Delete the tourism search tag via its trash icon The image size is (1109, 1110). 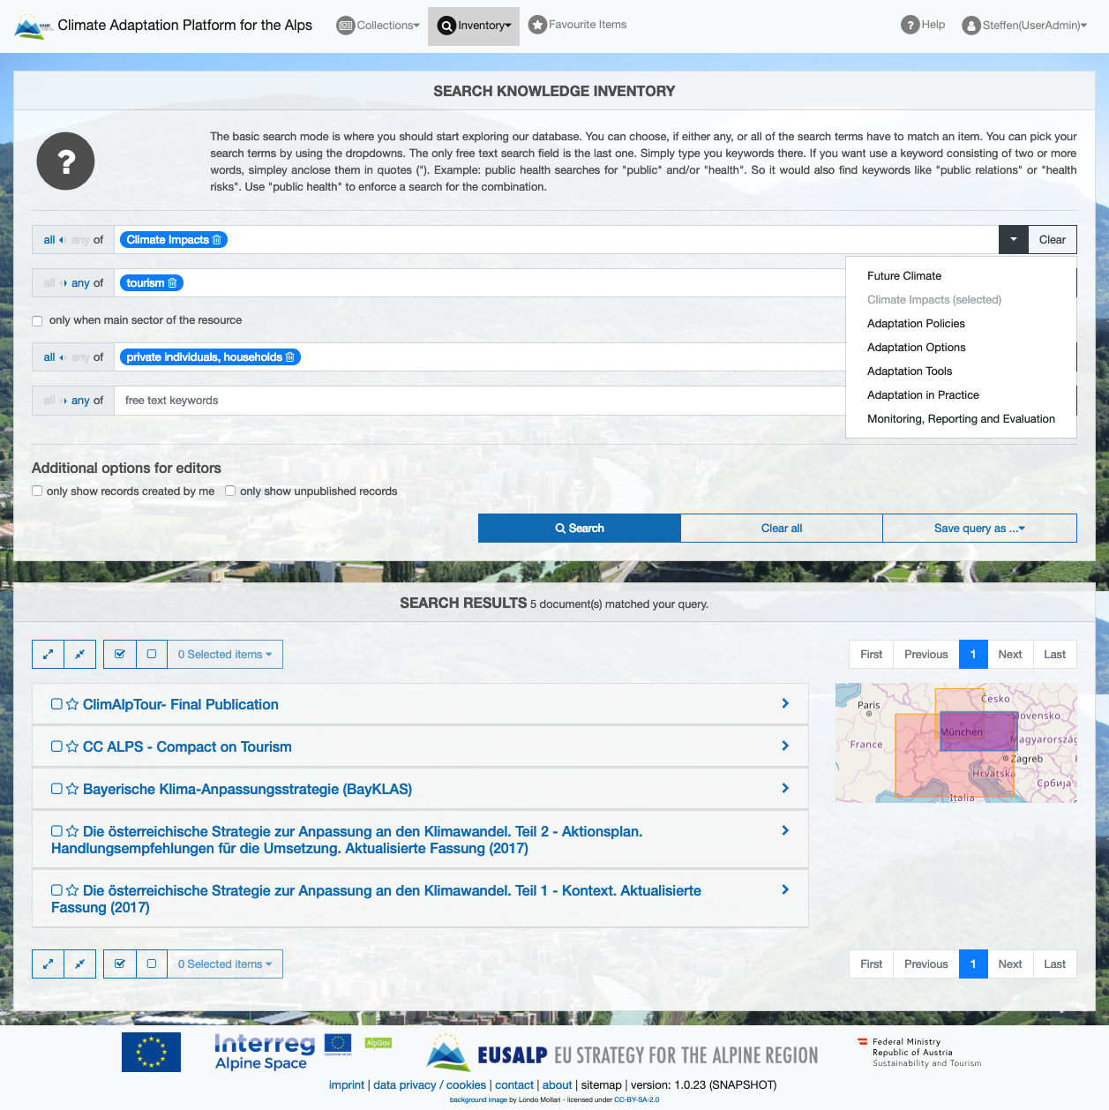173,282
